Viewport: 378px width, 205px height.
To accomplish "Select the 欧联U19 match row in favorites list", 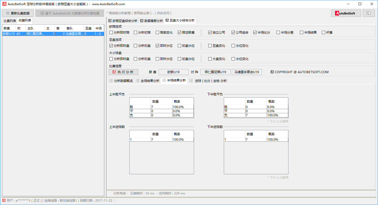I will pyautogui.click(x=53, y=34).
